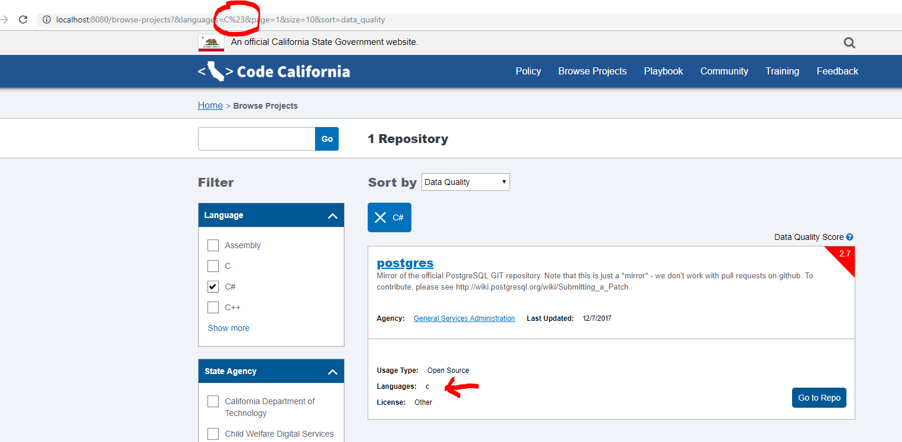Open the Feedback menu item
Viewport: 902px width, 442px height.
pyautogui.click(x=838, y=71)
